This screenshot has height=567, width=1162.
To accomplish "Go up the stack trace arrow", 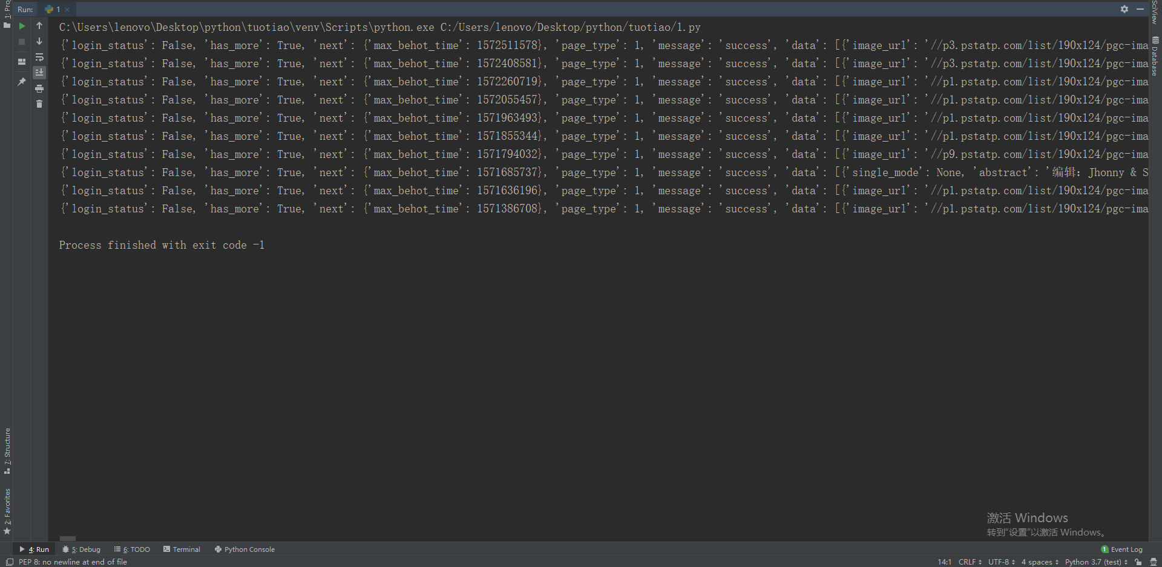I will [39, 25].
